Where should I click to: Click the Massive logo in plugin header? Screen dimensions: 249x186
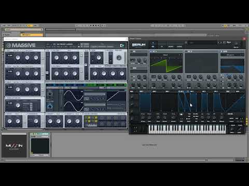click(x=21, y=45)
